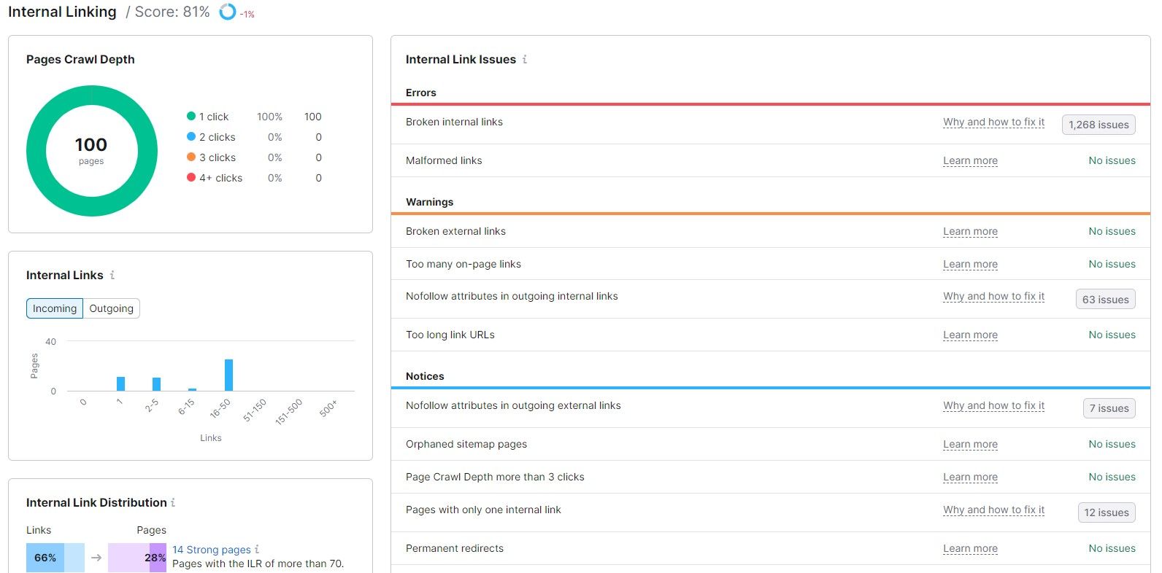Click Learn more for Too long link URLs
1162x573 pixels.
[x=970, y=335]
